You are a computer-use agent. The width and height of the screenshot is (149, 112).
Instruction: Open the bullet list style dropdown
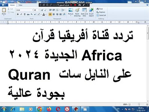point(60,10)
